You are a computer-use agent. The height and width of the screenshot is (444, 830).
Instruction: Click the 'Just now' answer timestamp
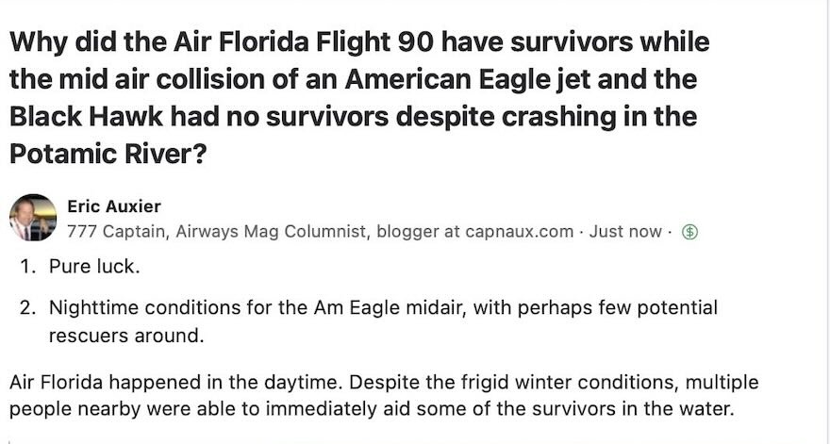pyautogui.click(x=625, y=232)
